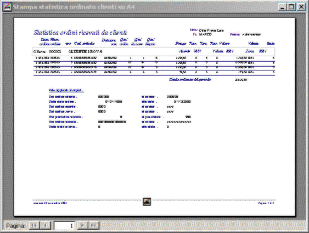Close the Stampa statistica window
The image size is (309, 233).
[x=301, y=7]
